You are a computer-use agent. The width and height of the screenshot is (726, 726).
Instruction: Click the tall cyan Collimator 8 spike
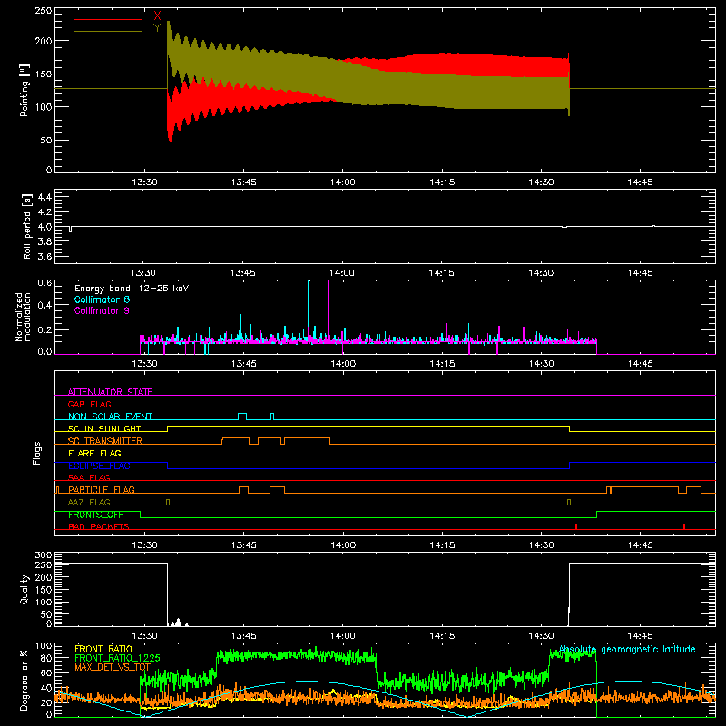coord(309,310)
